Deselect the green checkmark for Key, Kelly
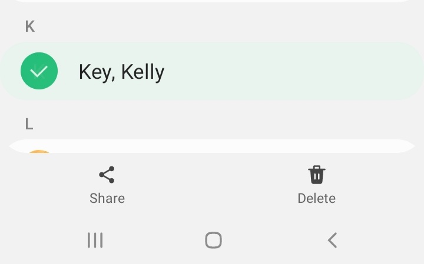 pyautogui.click(x=39, y=71)
